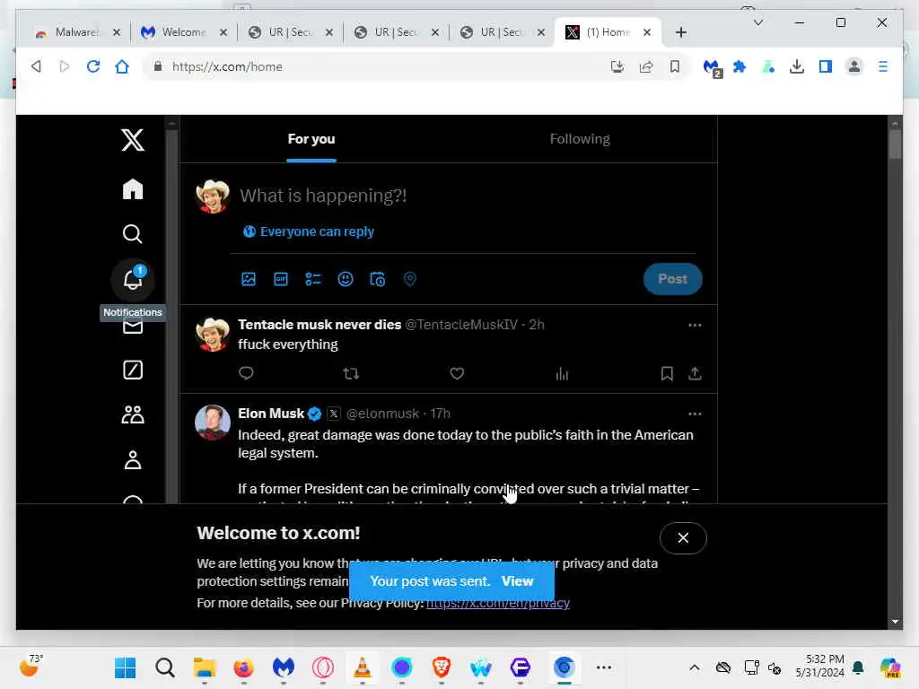
Task: Click Tentacle musk post avatar
Action: (x=212, y=335)
